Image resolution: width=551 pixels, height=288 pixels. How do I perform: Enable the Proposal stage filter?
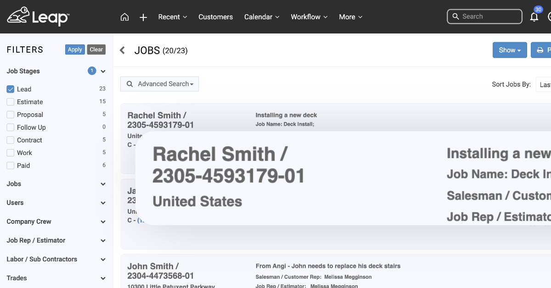pos(11,115)
